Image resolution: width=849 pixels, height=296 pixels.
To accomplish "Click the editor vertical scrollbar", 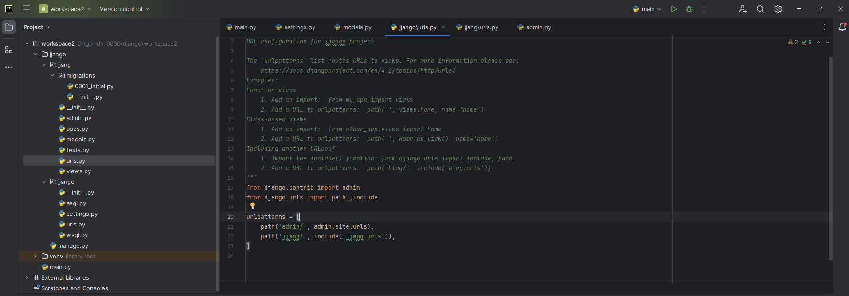I will coord(830,158).
